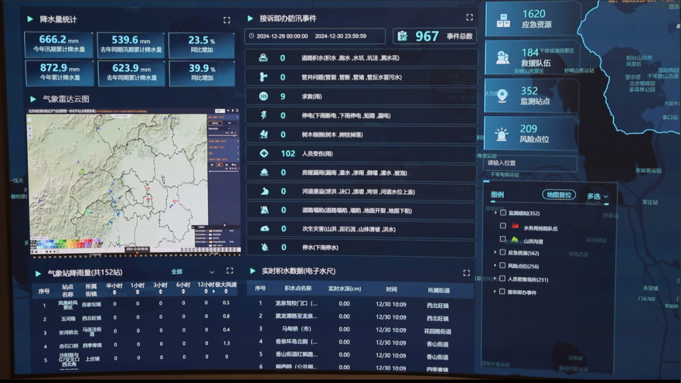Open the 1620 应急资源 card
The image size is (681, 383).
tap(533, 20)
